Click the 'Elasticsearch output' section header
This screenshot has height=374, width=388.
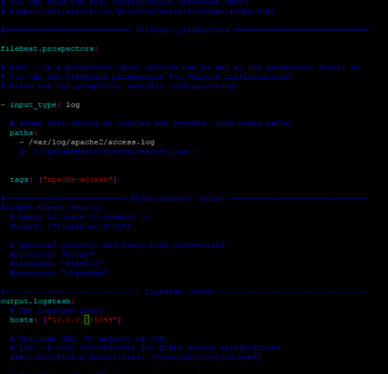coord(177,199)
